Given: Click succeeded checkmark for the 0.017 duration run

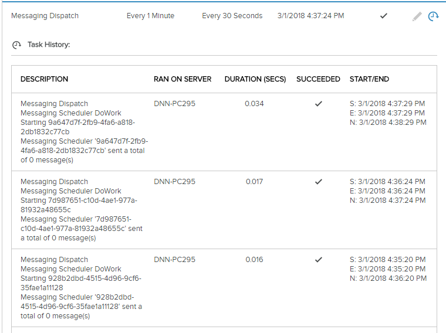Looking at the screenshot, I should [x=319, y=182].
